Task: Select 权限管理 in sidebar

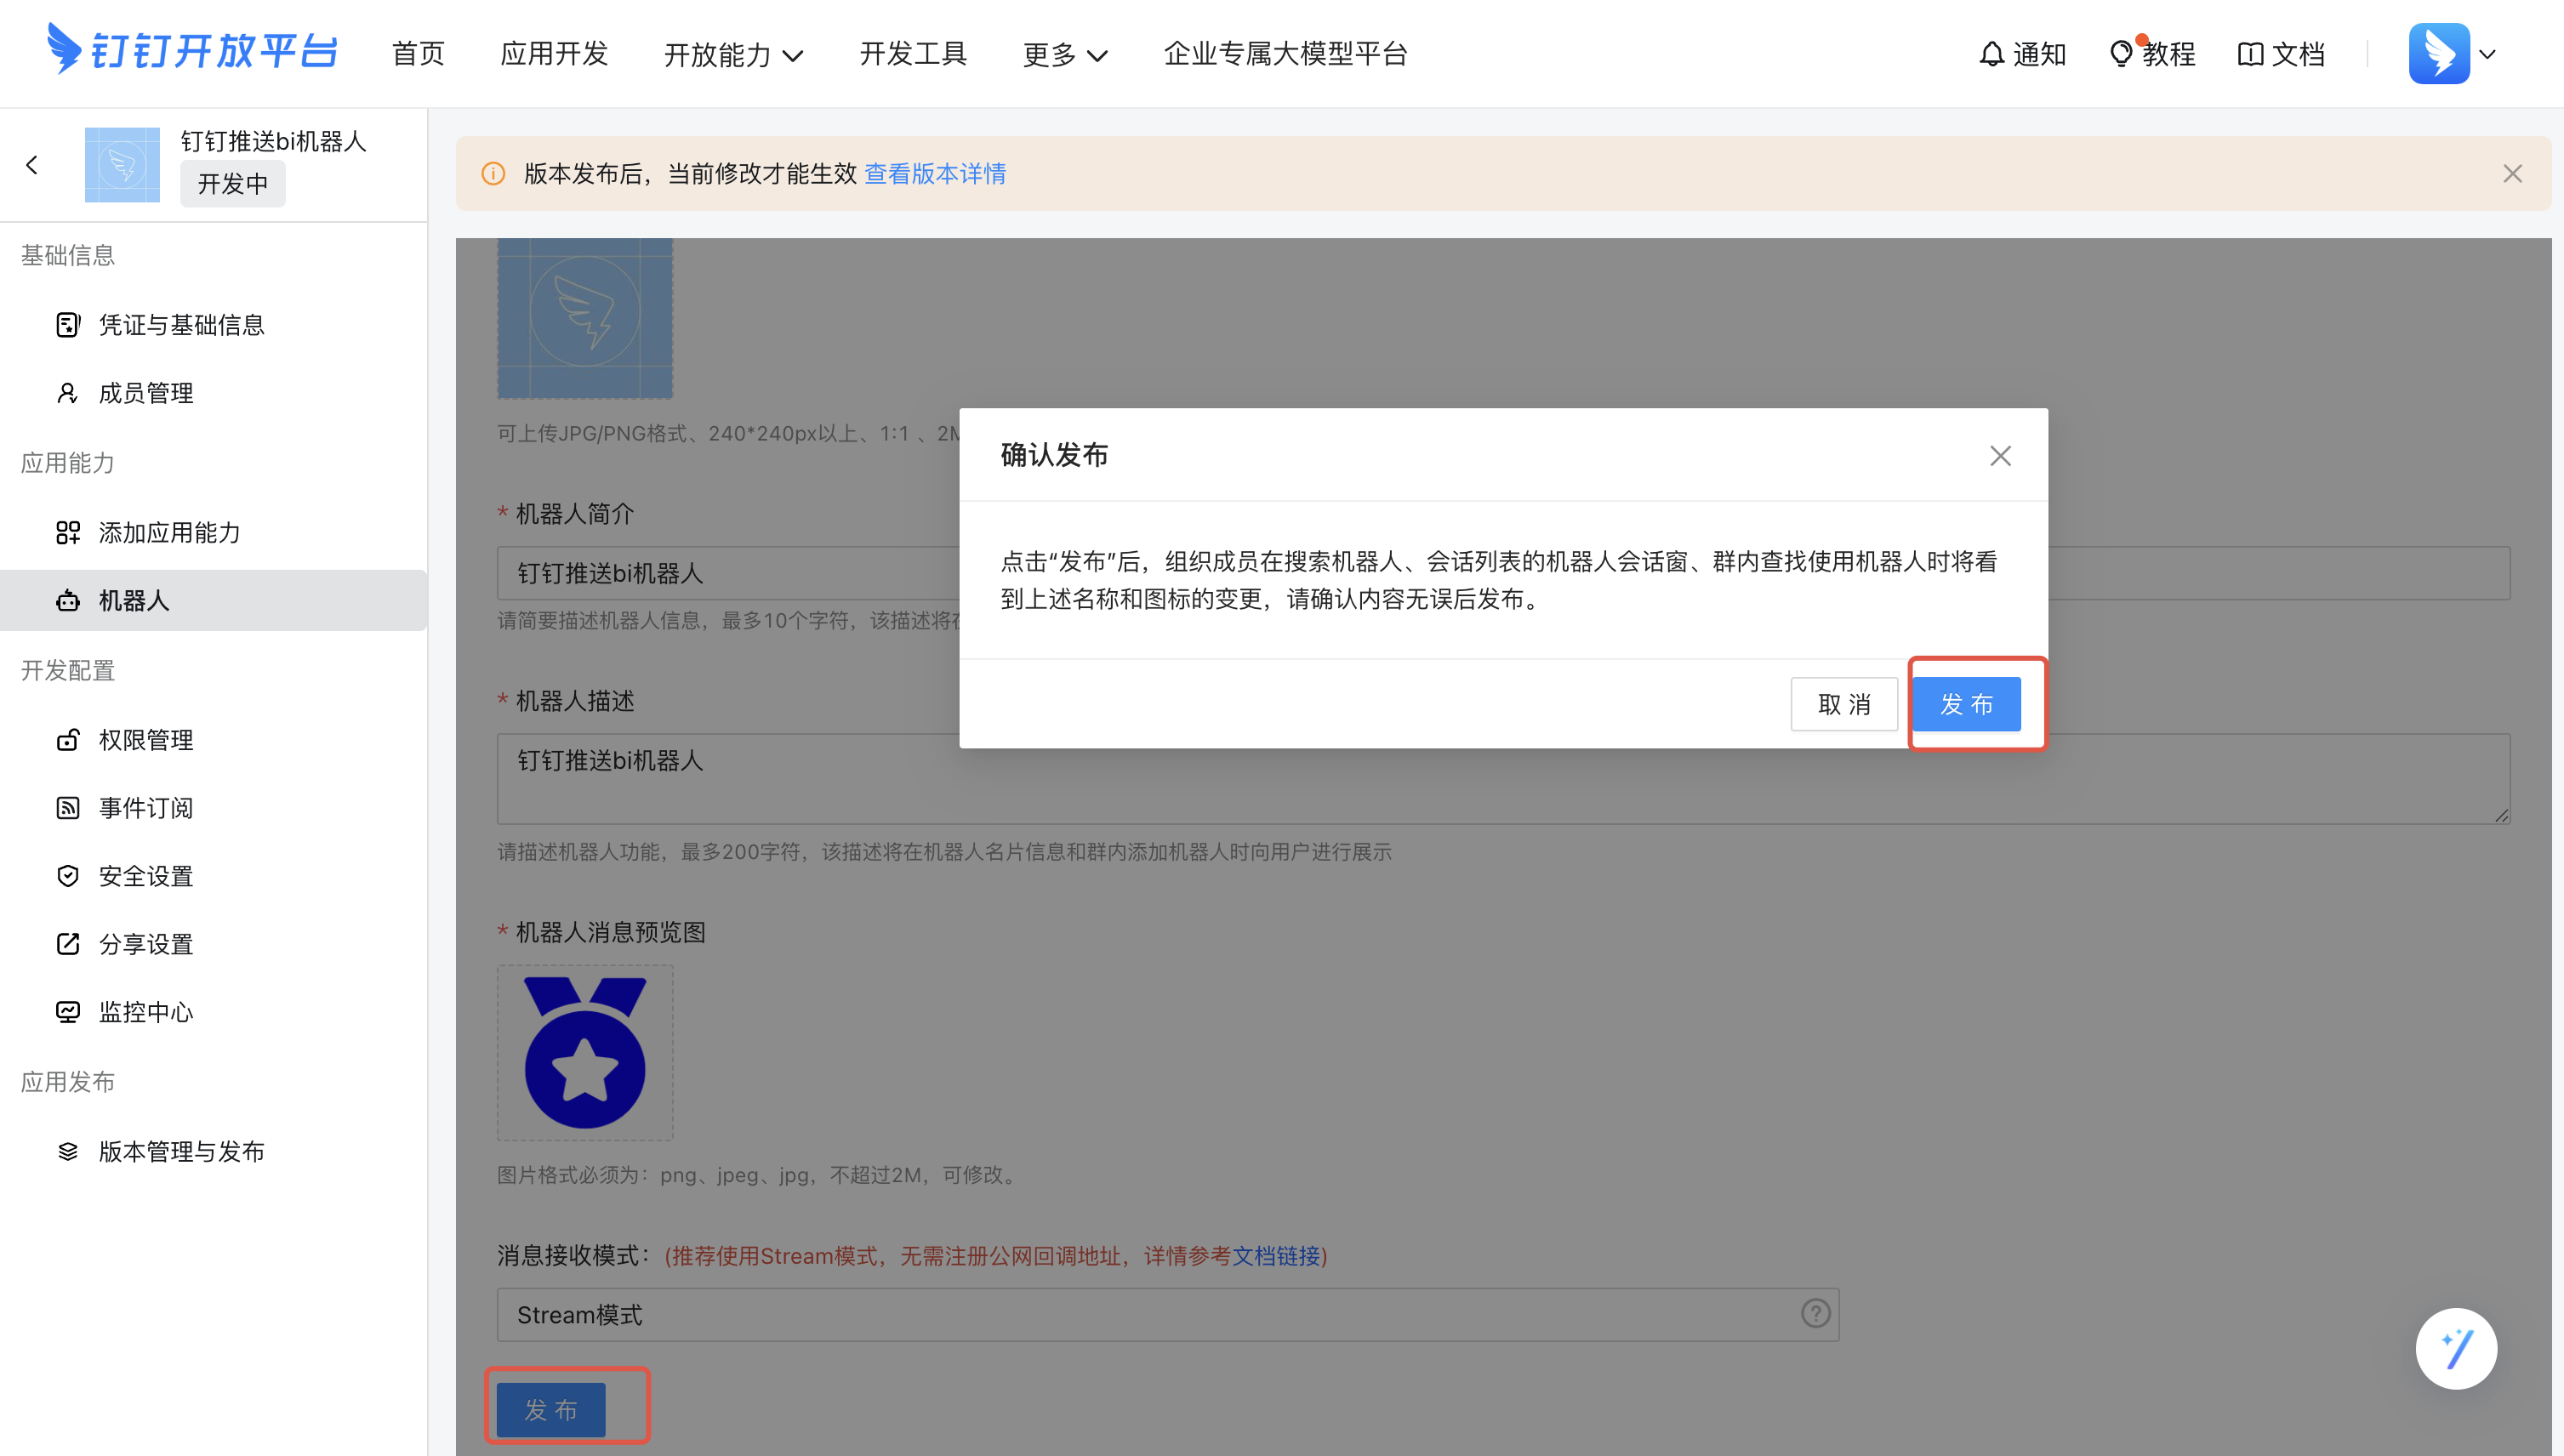Action: [x=146, y=740]
